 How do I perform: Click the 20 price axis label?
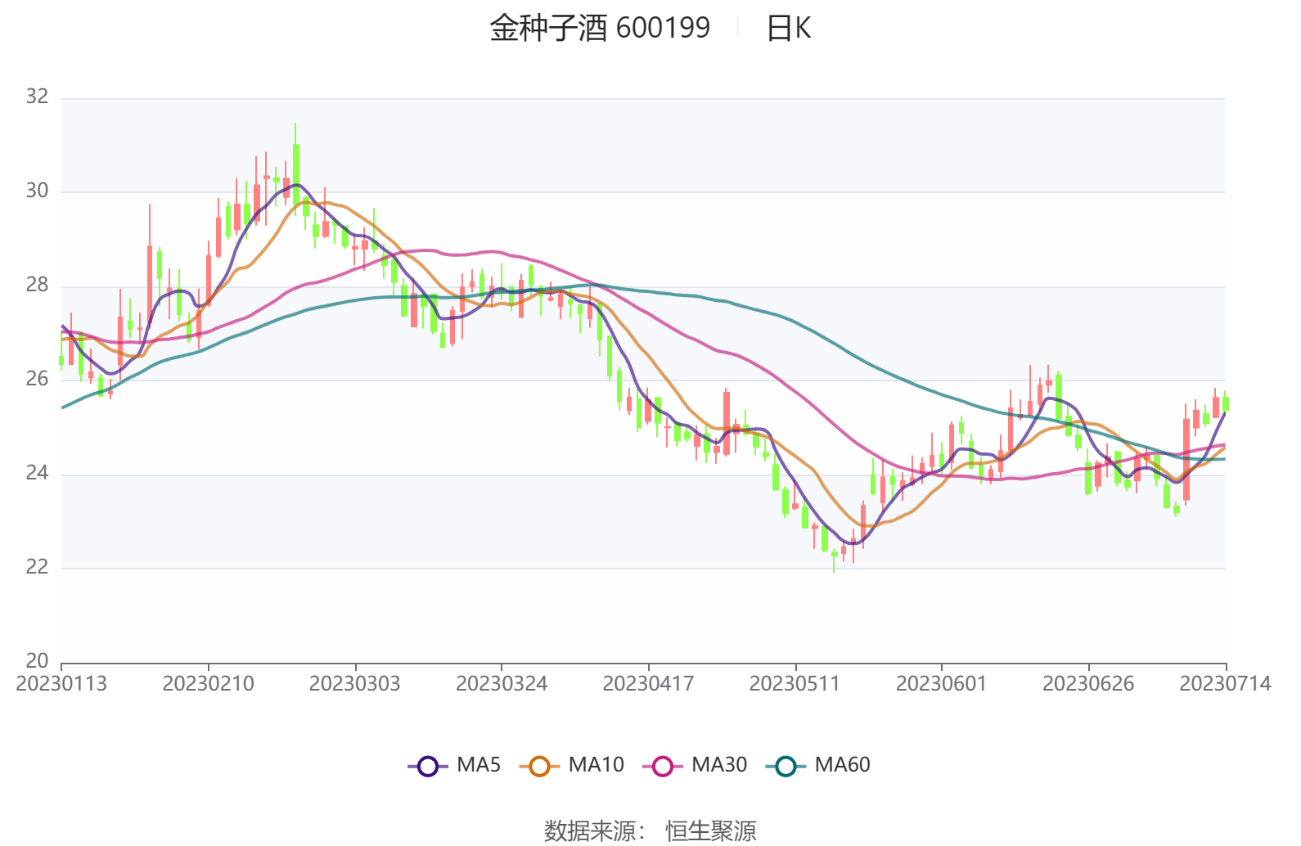[37, 660]
